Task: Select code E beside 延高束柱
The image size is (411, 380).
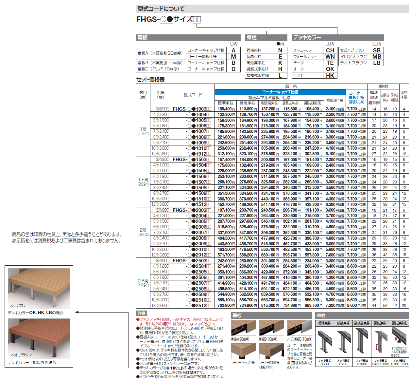Action: tap(280, 57)
